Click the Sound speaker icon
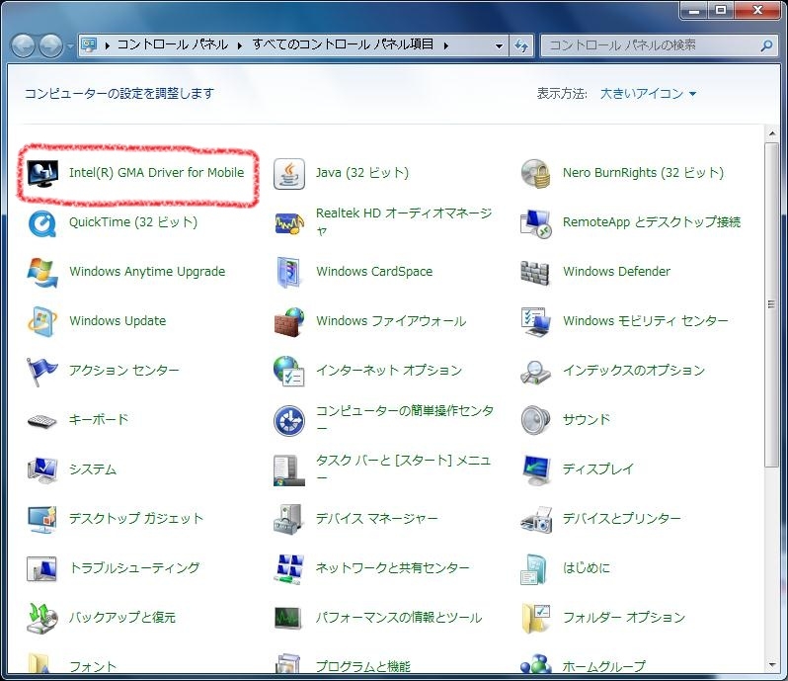 536,420
